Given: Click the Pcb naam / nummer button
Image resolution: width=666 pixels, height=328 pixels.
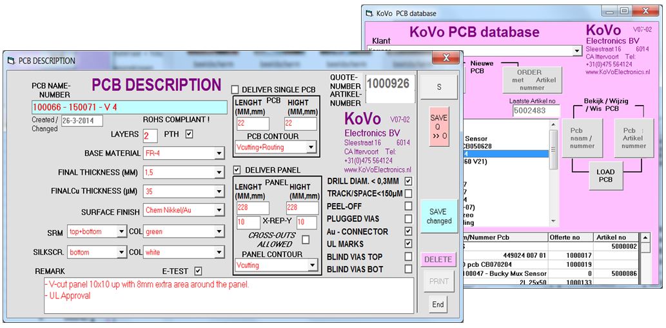Looking at the screenshot, I should 582,139.
